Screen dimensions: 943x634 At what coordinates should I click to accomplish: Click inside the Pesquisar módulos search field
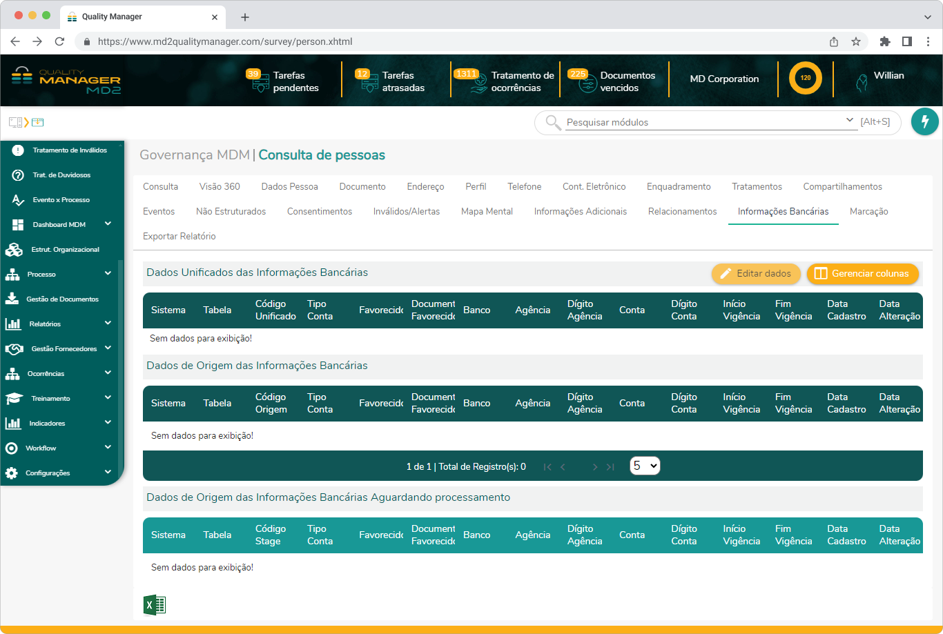690,122
